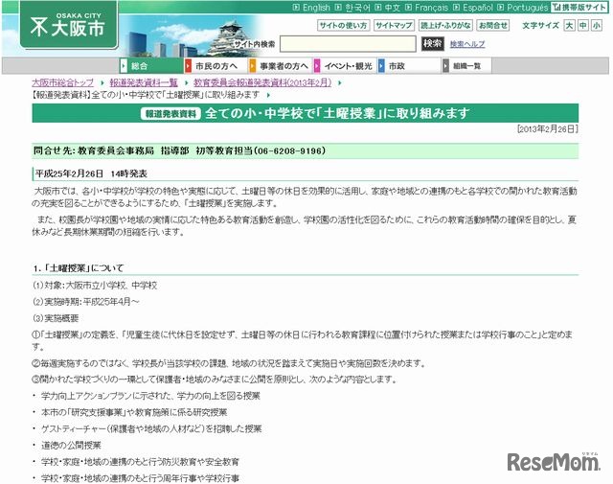Viewport: 613px width, 484px height.
Task: Click the (3)実施概要 line
Action: tap(56, 318)
